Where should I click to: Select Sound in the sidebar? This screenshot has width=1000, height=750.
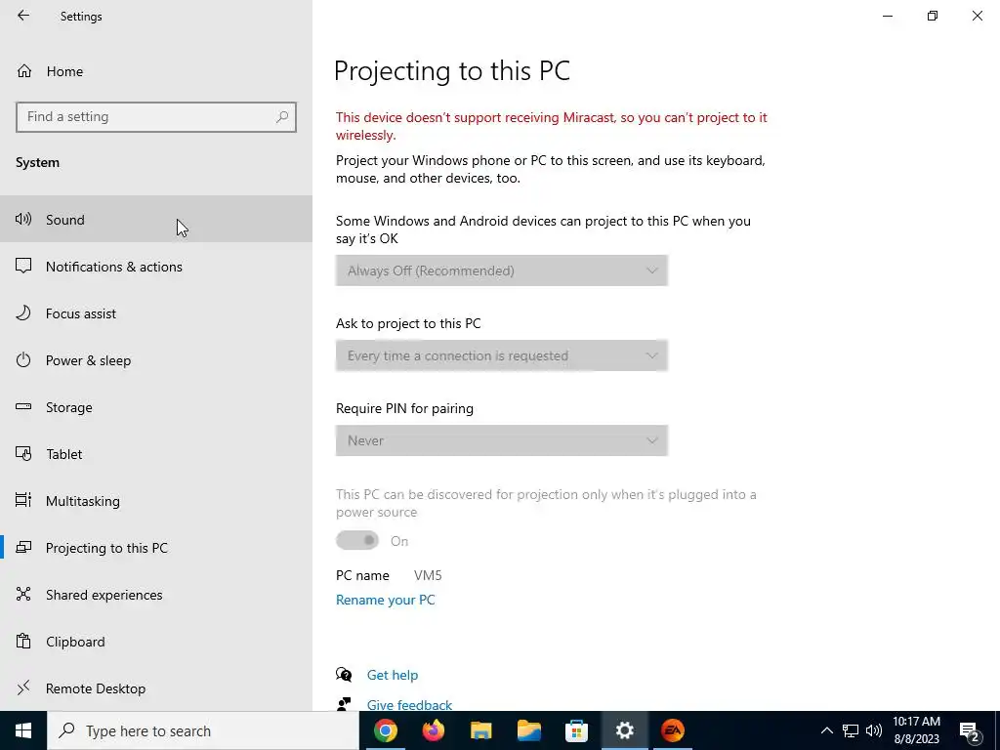click(156, 220)
